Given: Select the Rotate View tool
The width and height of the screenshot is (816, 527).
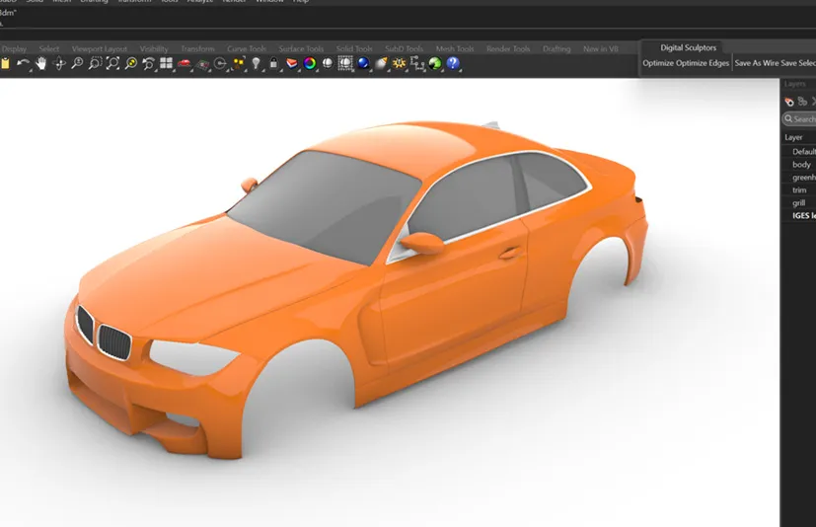Looking at the screenshot, I should pos(59,63).
